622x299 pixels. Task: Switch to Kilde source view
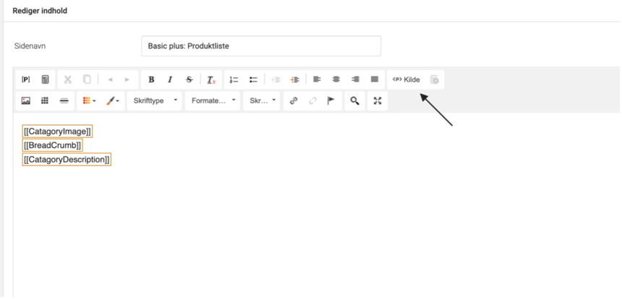(406, 79)
